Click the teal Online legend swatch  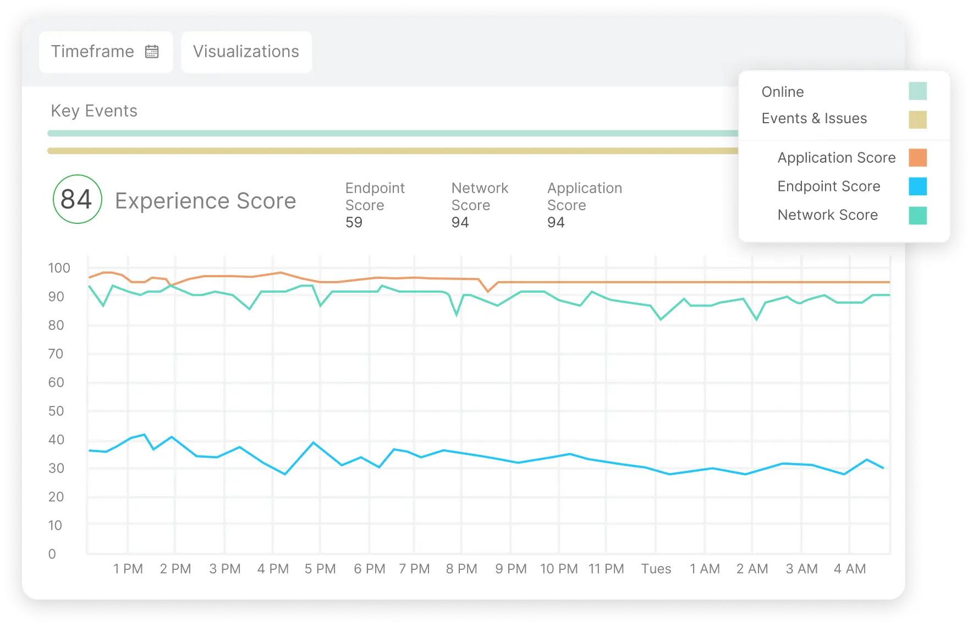tap(916, 91)
